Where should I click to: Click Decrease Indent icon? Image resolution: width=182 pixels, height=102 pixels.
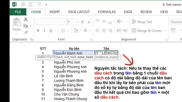tap(119, 31)
